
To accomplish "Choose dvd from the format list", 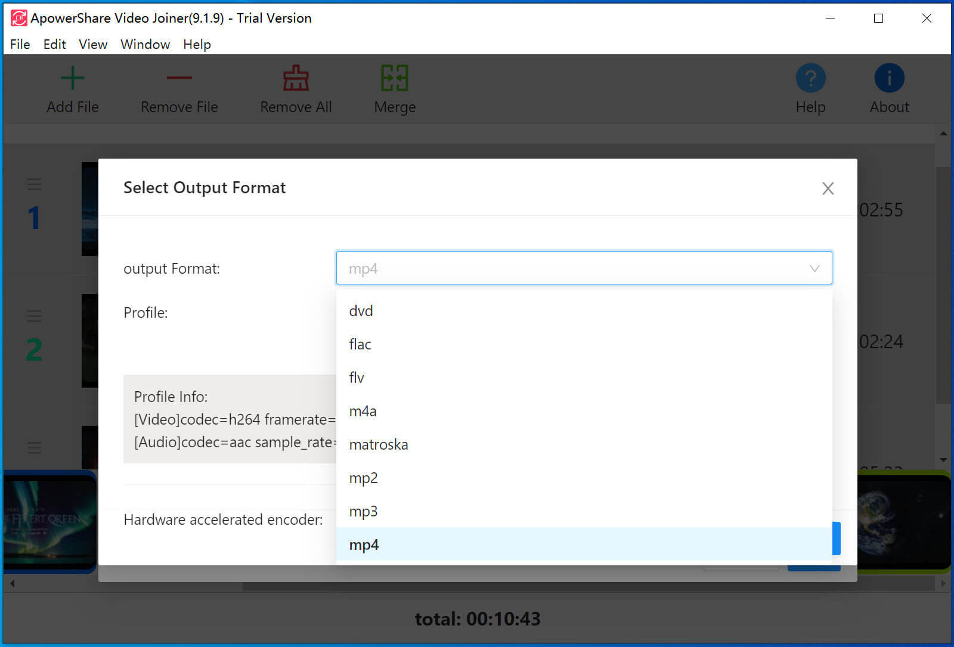I will (x=361, y=311).
